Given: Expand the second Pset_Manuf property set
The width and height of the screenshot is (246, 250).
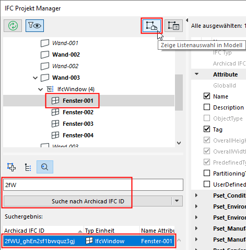Looking at the screenshot, I should tap(196, 240).
